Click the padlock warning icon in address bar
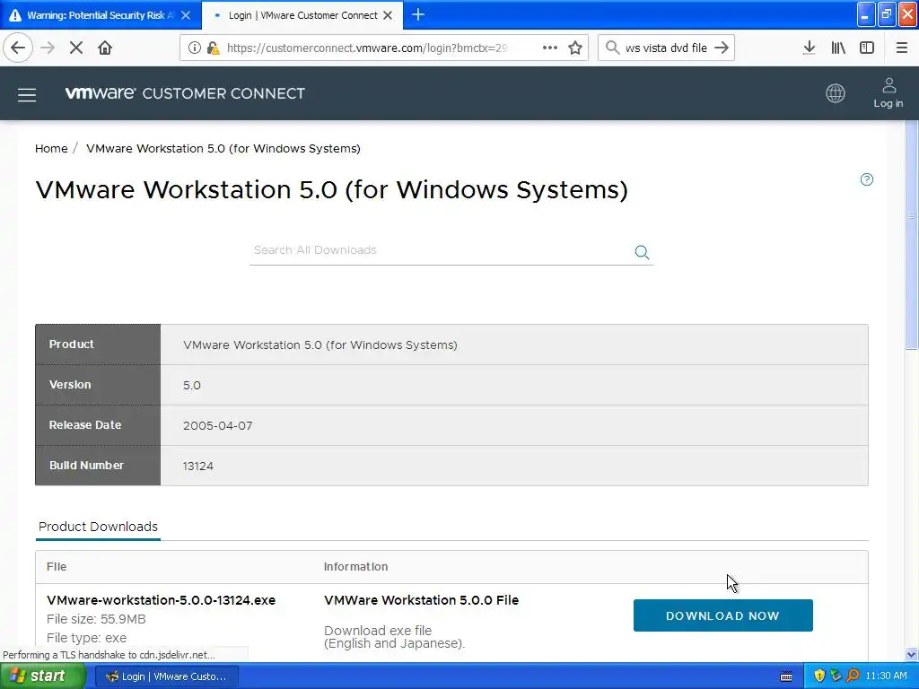The width and height of the screenshot is (919, 689). point(213,48)
